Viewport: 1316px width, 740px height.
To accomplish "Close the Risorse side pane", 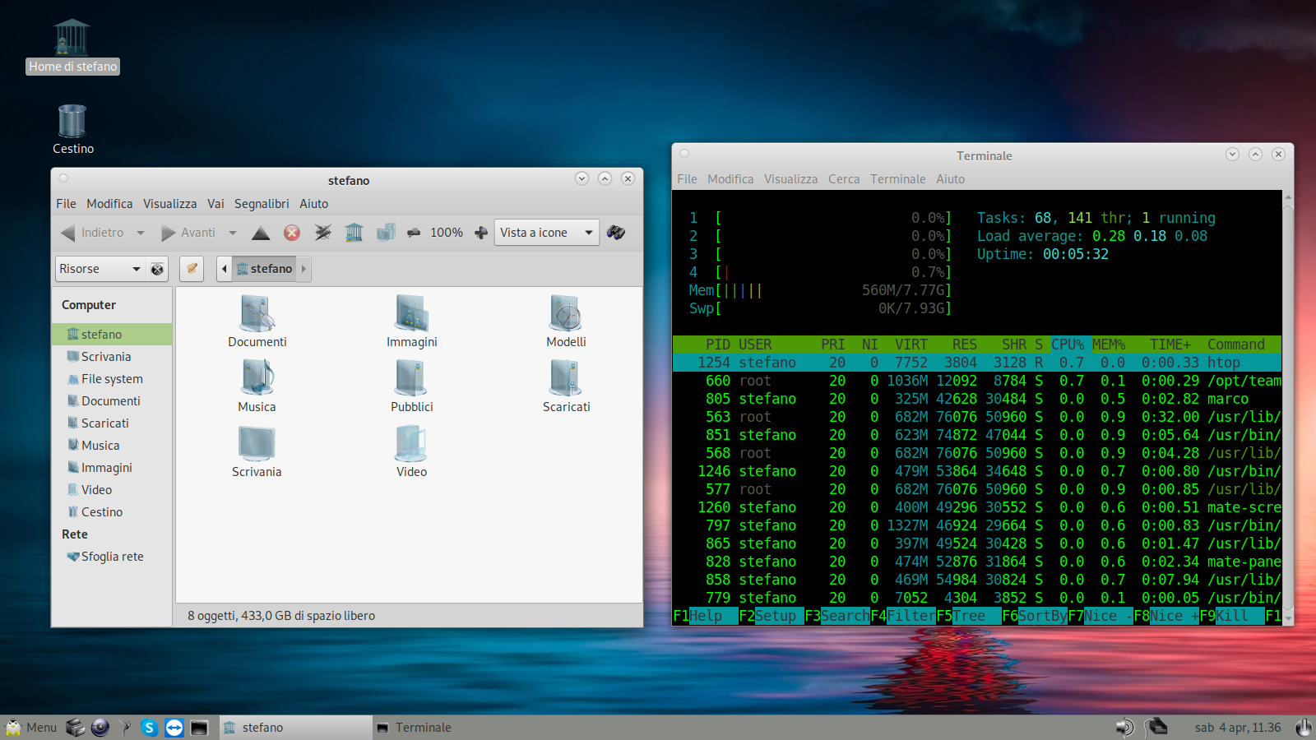I will [x=157, y=269].
